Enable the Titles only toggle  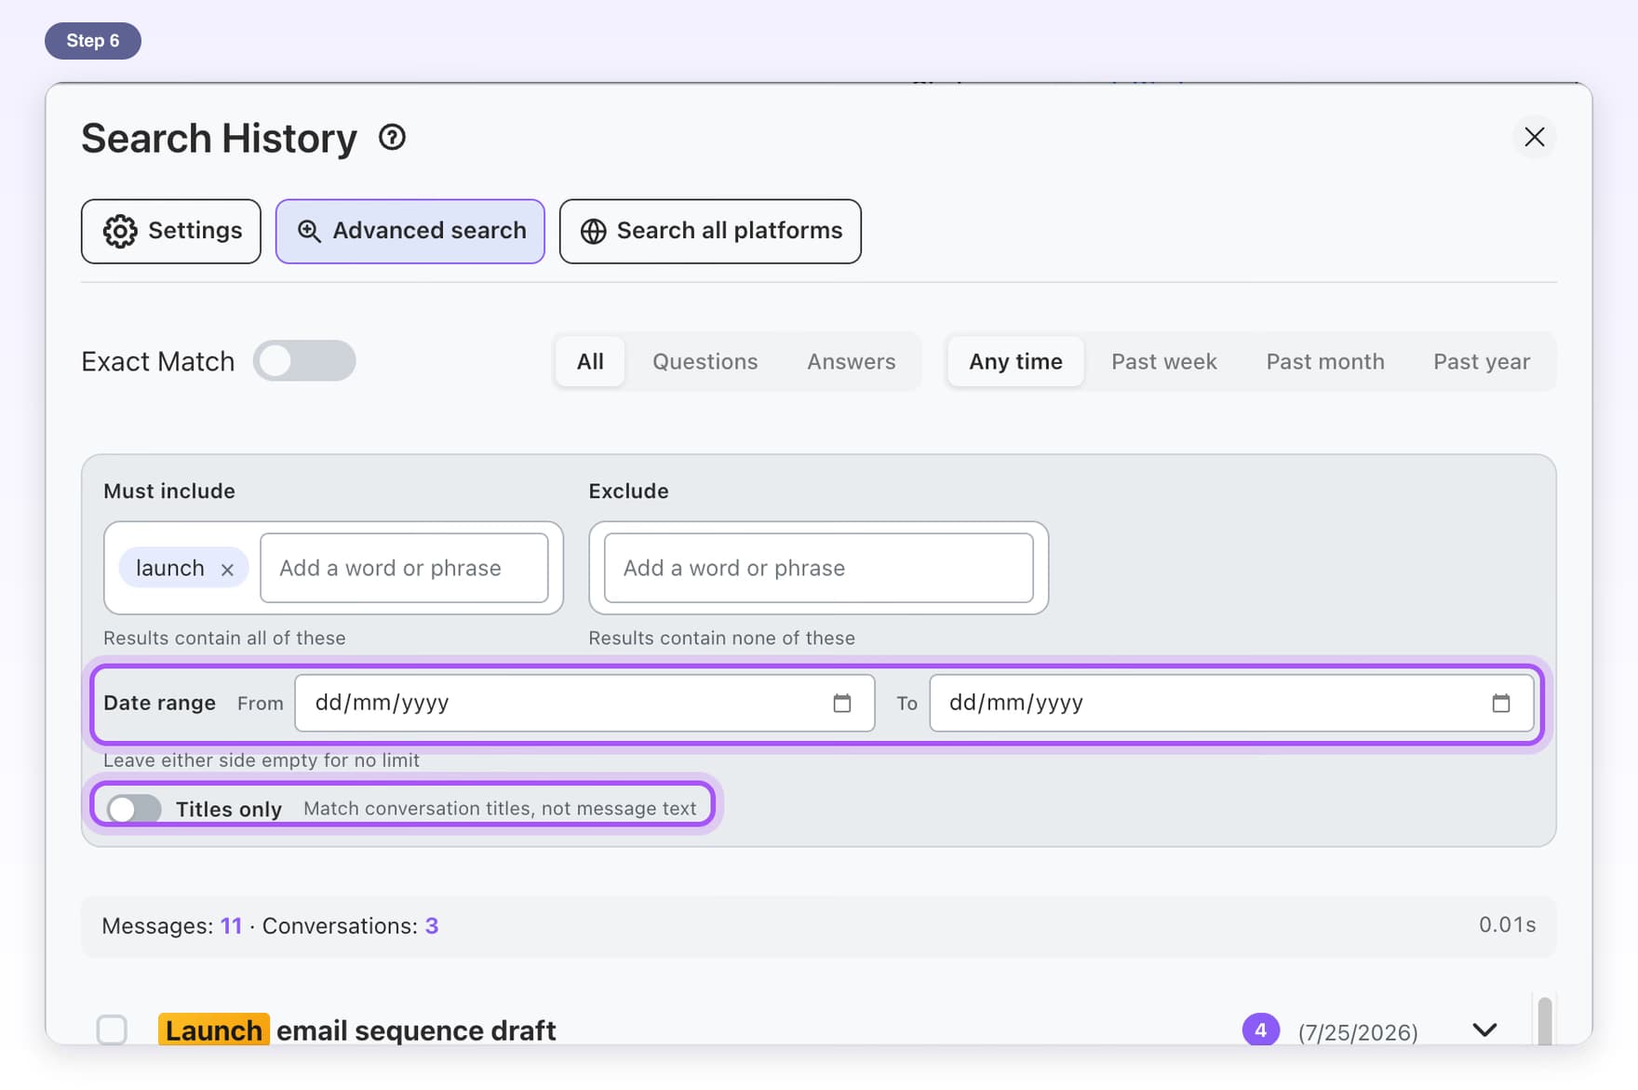tap(133, 809)
